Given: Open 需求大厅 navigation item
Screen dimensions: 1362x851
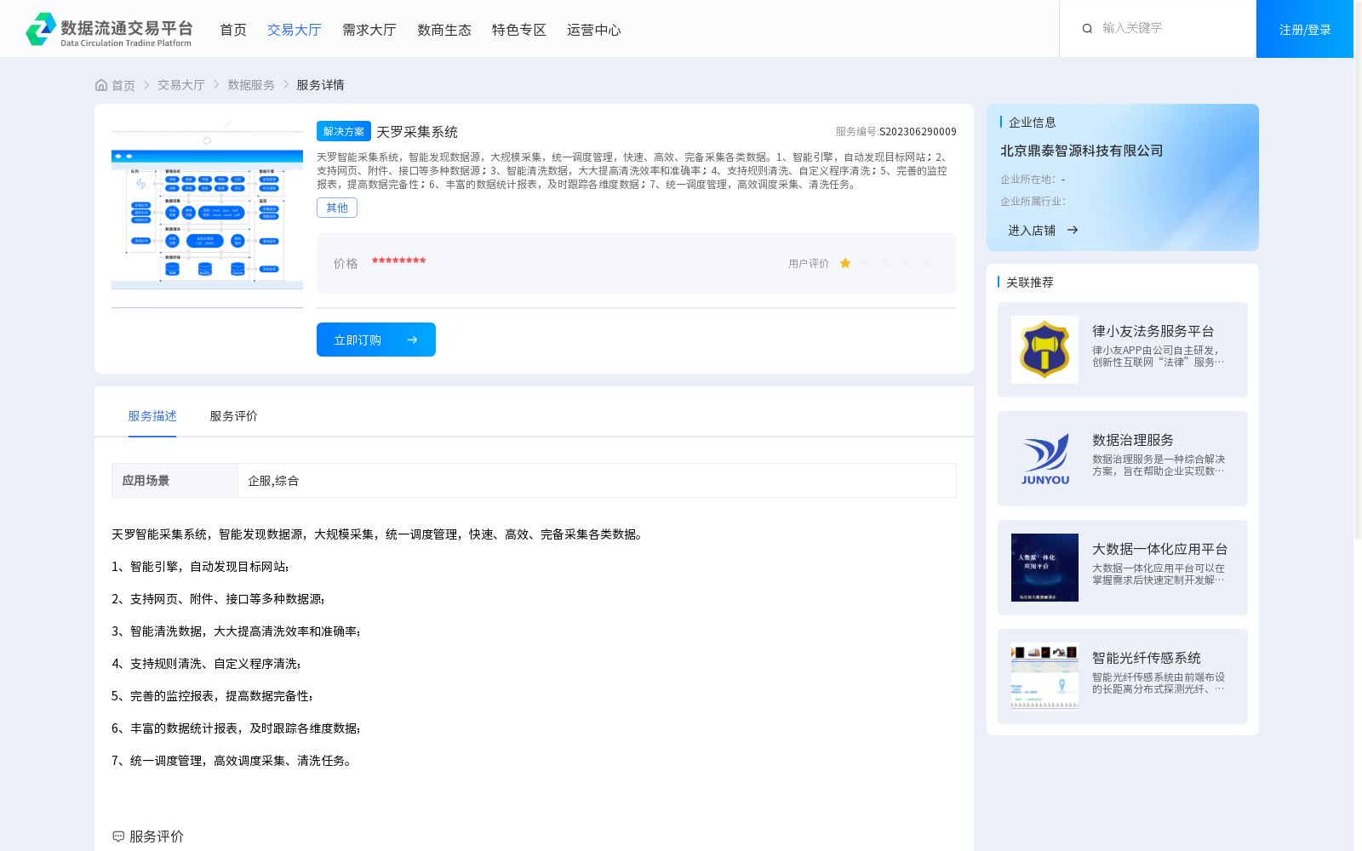Looking at the screenshot, I should (369, 30).
